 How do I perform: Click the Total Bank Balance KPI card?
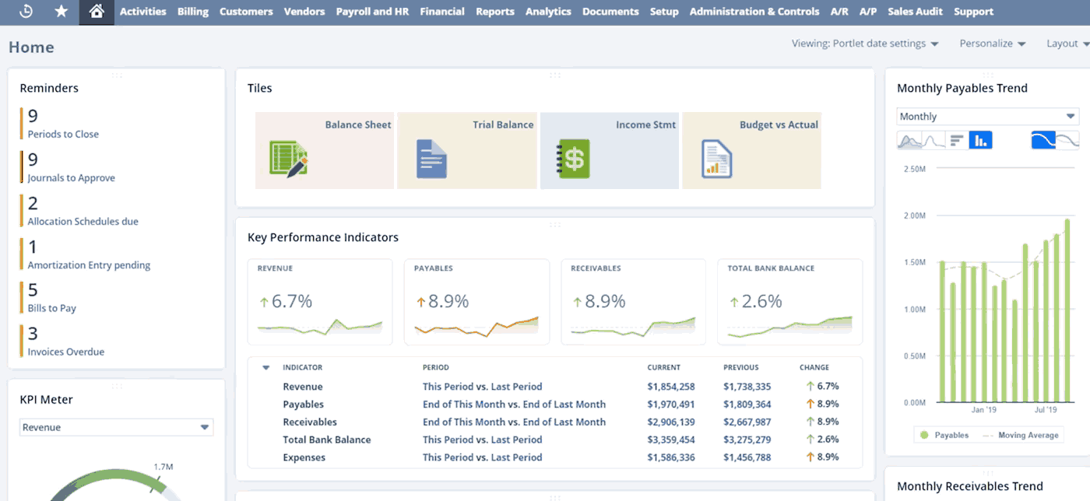pos(789,302)
